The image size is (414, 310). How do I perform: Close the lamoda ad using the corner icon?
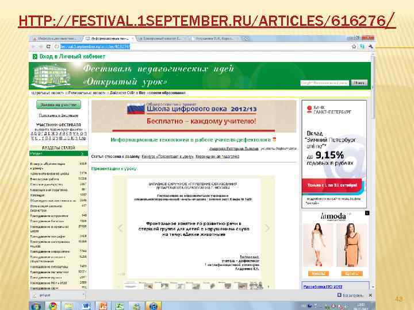[x=367, y=213]
